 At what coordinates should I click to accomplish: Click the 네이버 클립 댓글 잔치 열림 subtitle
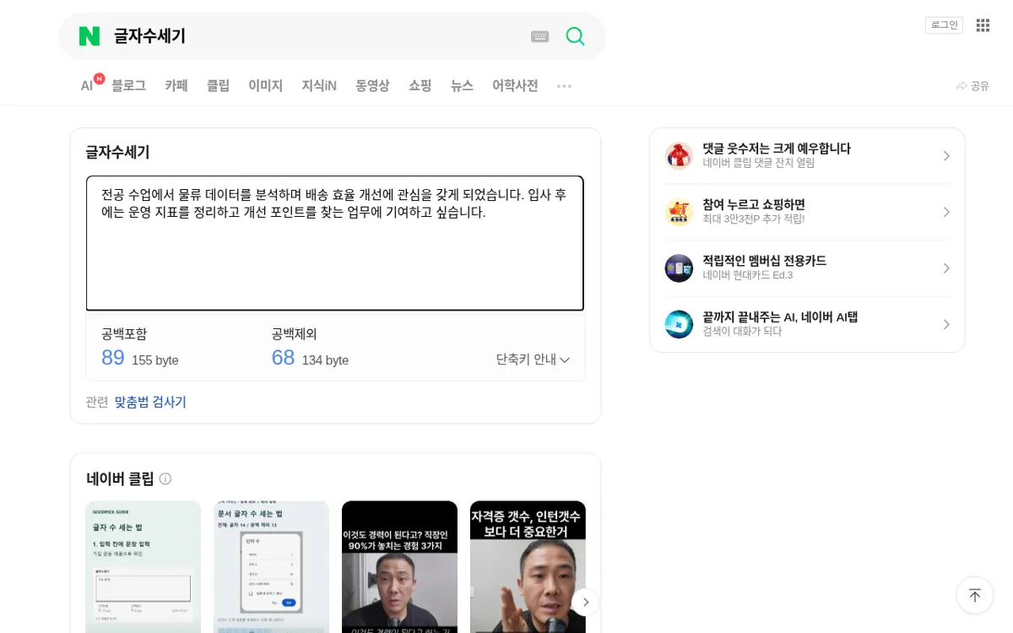tap(759, 164)
